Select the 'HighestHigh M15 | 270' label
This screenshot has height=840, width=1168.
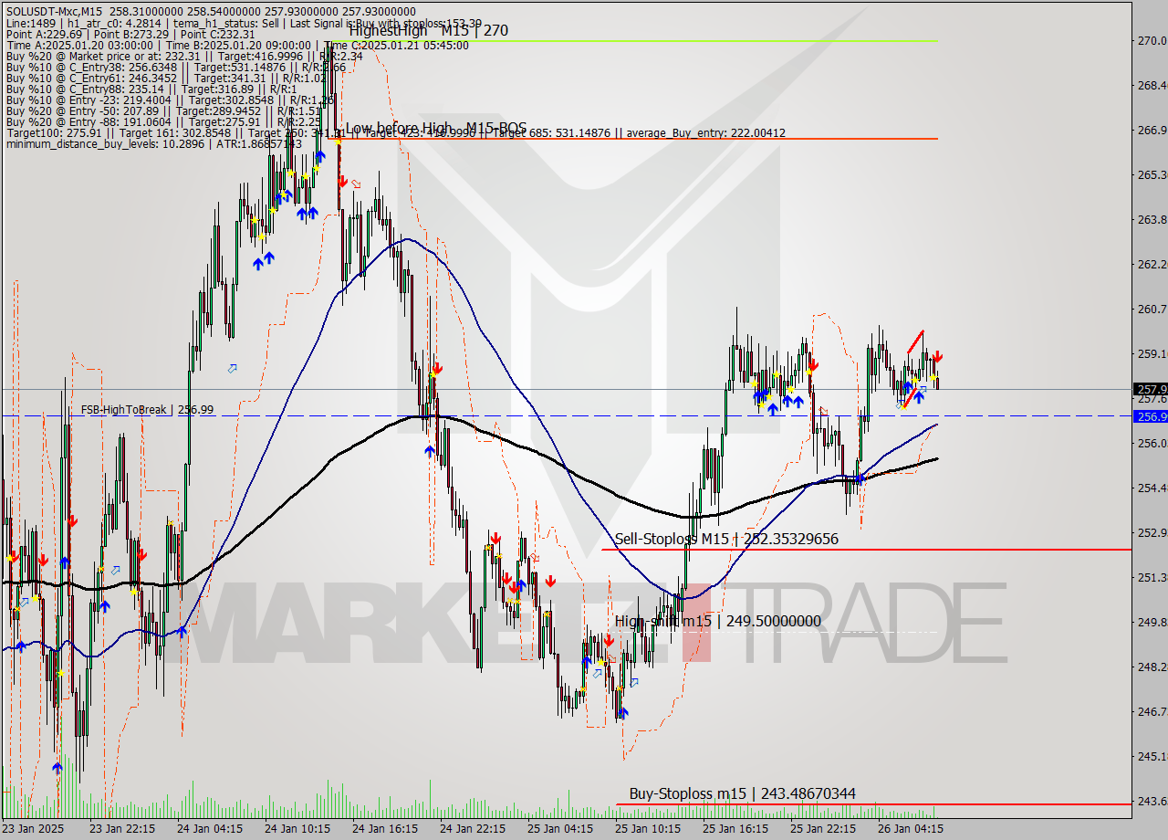tap(429, 30)
